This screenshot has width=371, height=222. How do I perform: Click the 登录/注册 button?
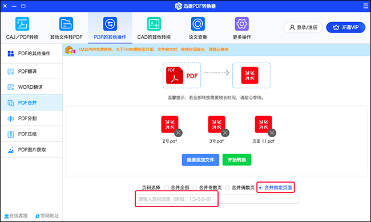[x=303, y=27]
